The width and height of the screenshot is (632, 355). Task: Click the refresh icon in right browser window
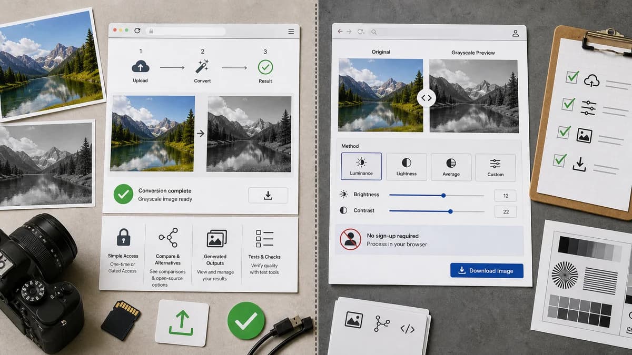(360, 32)
